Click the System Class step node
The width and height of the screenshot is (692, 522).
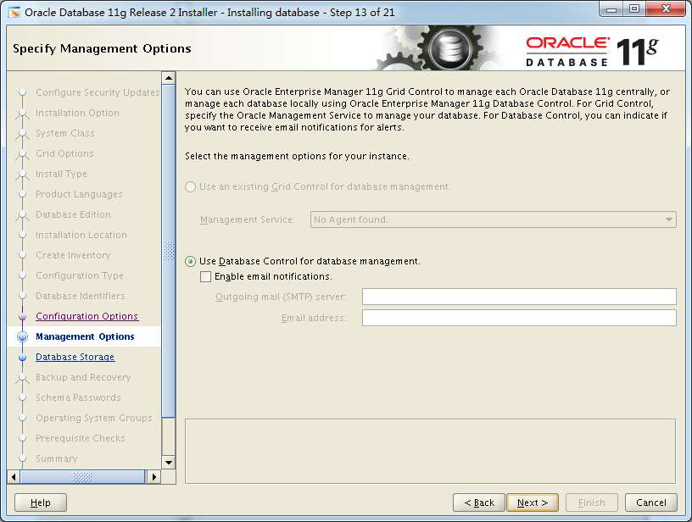(67, 133)
